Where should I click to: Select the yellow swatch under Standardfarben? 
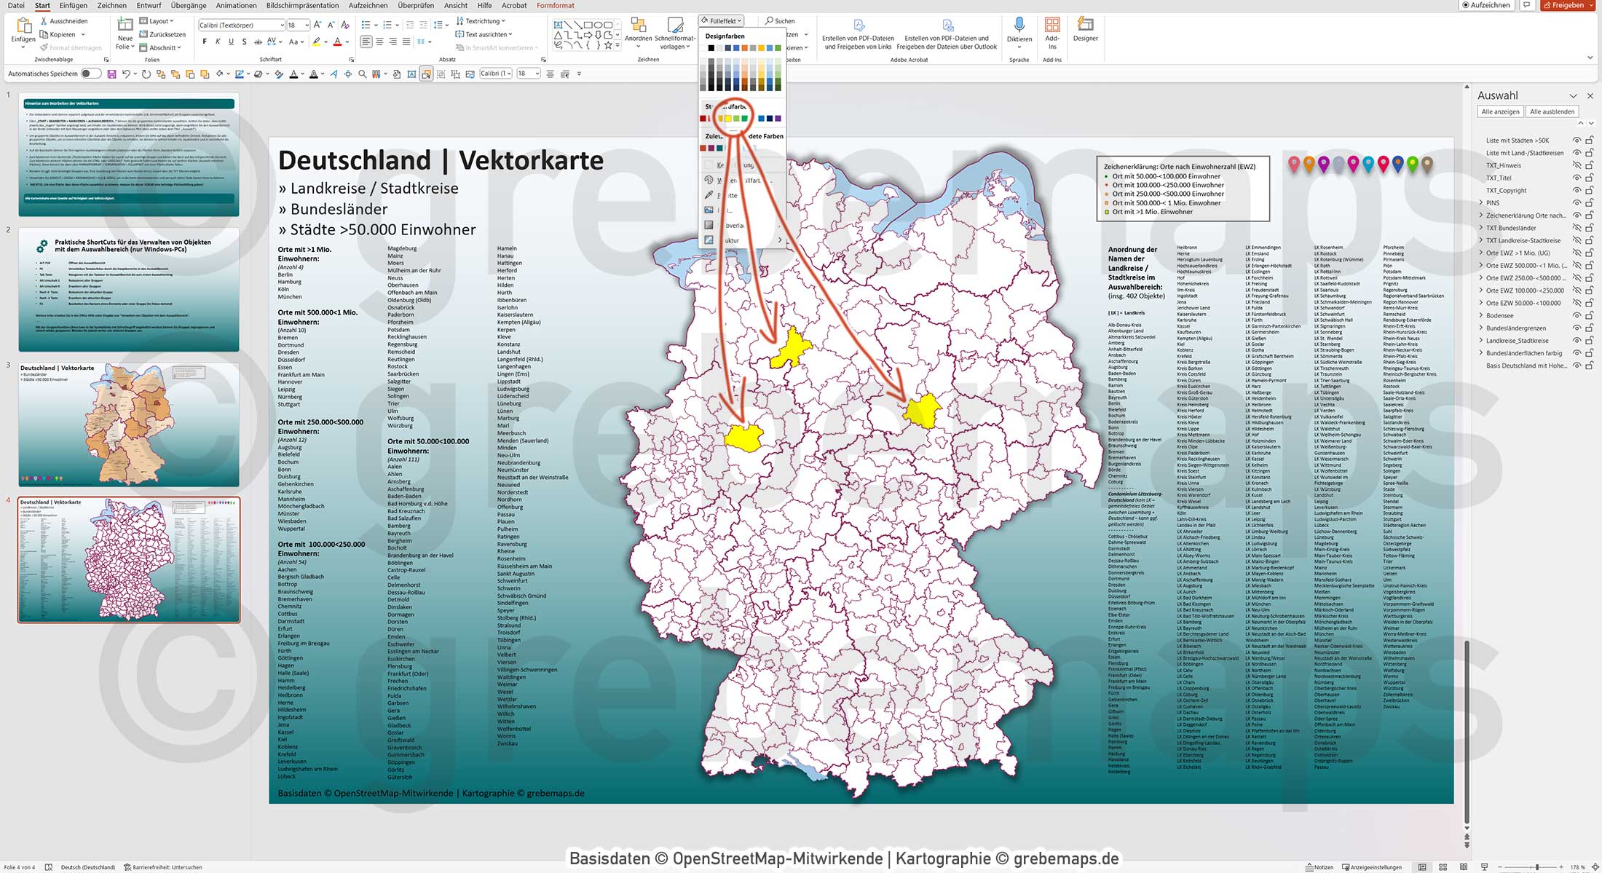click(727, 118)
